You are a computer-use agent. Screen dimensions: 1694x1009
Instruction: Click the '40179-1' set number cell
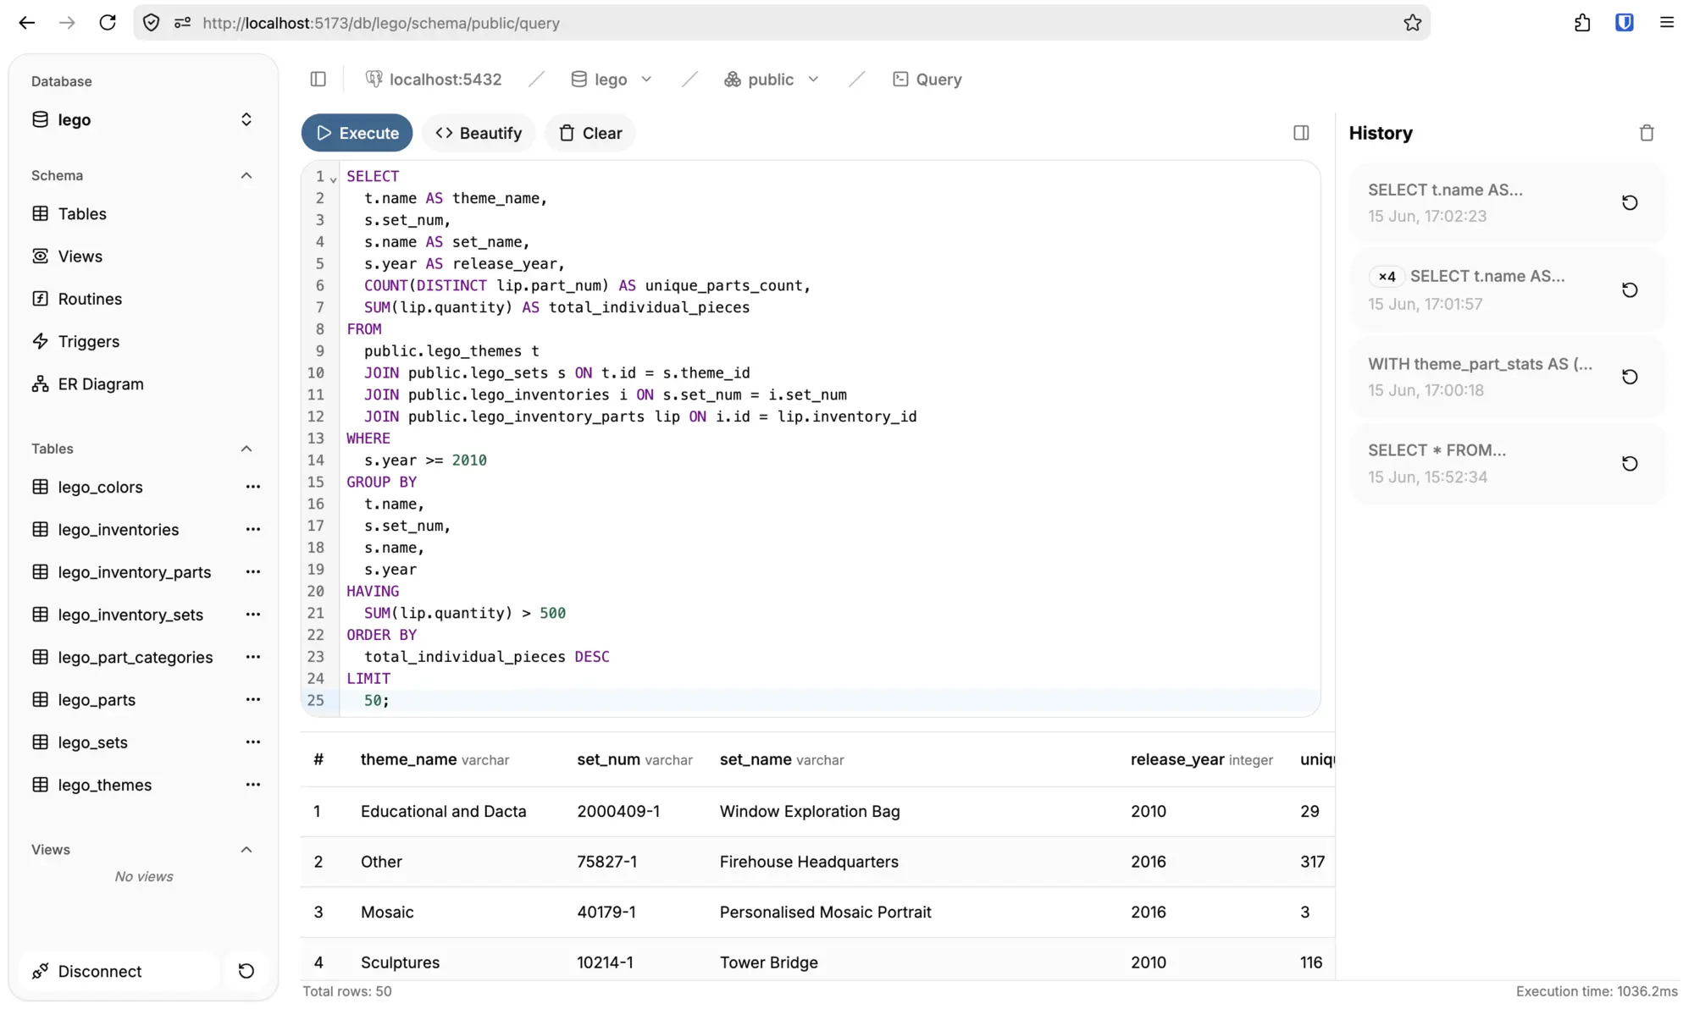click(x=606, y=913)
